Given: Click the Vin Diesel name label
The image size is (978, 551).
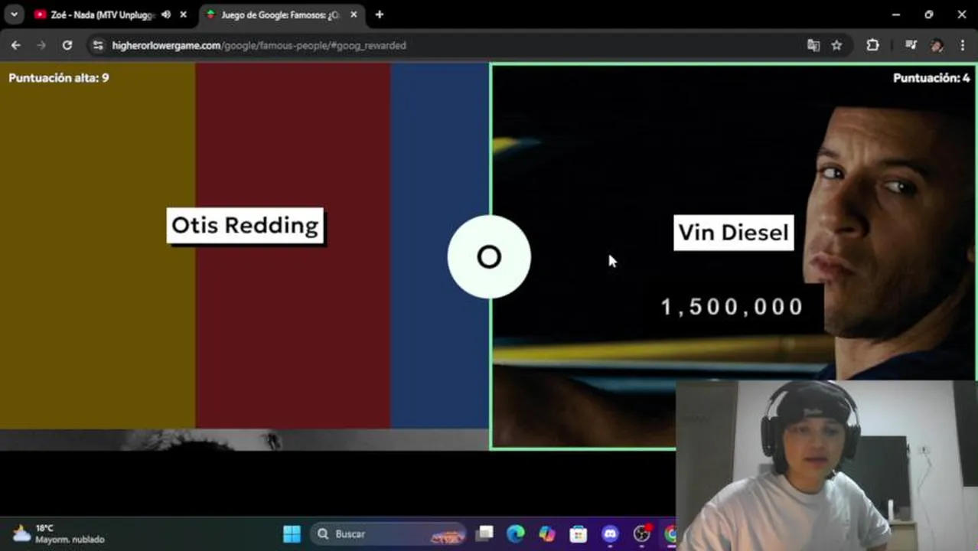Looking at the screenshot, I should (x=733, y=233).
